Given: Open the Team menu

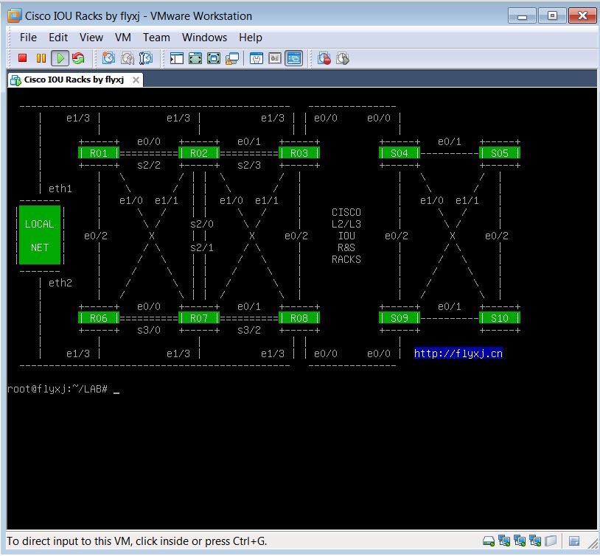Looking at the screenshot, I should coord(156,38).
